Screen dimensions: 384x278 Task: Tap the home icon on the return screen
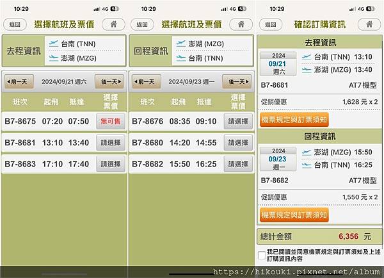(241, 24)
